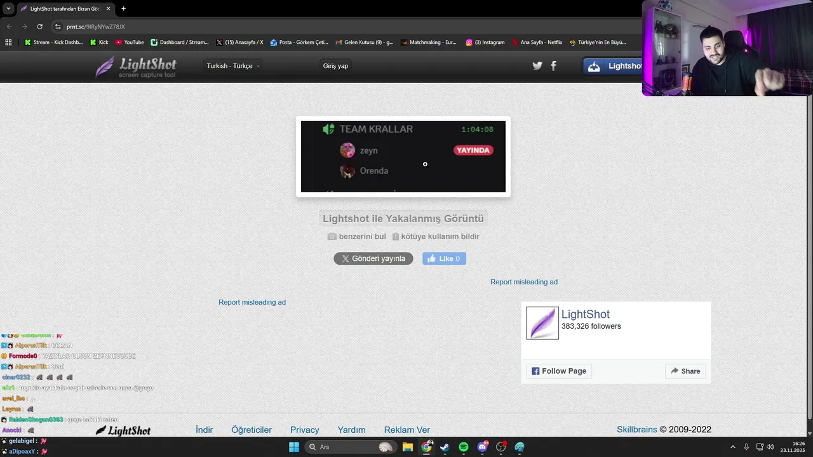Click the LightShot feather logo in header
The width and height of the screenshot is (813, 457).
136,67
